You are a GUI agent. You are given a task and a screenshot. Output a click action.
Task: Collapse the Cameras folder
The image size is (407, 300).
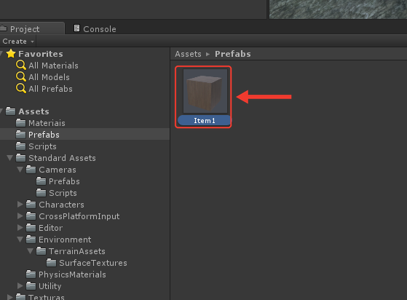click(20, 170)
